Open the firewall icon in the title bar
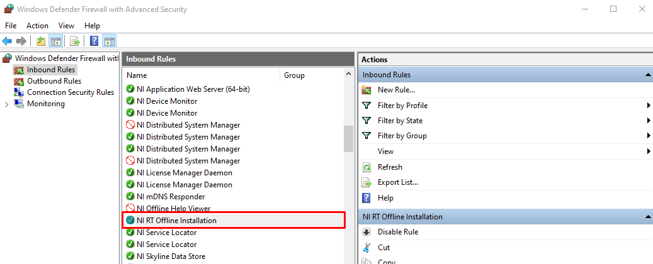653x264 pixels. tap(9, 9)
